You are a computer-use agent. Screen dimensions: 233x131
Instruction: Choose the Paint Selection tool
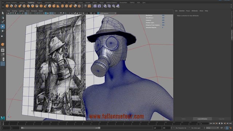click(3, 22)
